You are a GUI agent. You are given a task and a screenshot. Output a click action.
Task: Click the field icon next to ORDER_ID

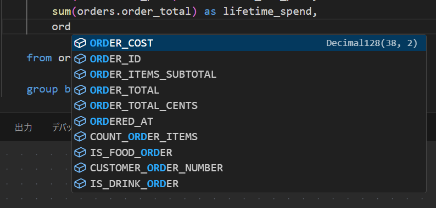(x=80, y=59)
